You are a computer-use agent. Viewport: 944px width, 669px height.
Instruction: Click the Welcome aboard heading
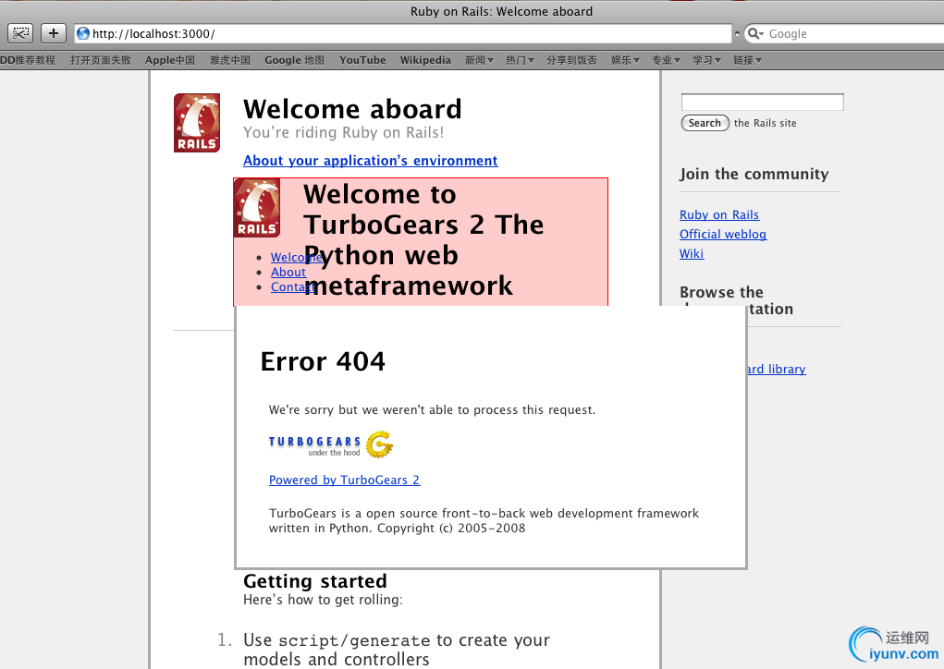pyautogui.click(x=352, y=109)
